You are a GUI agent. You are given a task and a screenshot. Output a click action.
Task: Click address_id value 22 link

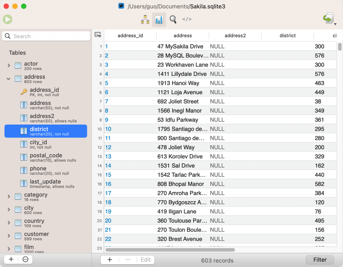(x=108, y=239)
